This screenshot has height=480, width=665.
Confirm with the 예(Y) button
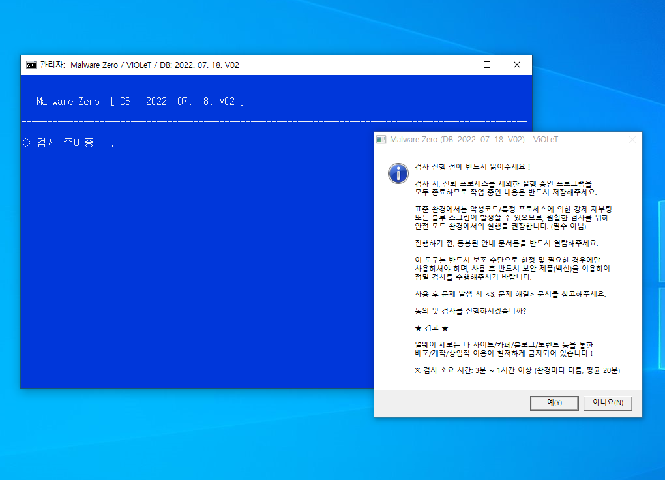point(554,403)
